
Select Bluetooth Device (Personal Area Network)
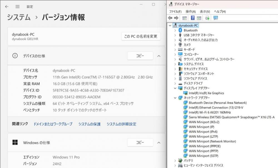[218, 103]
